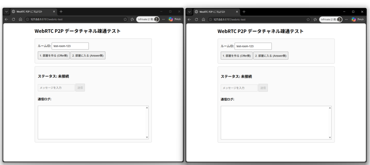Open new tab in the left window
This screenshot has width=370, height=165.
tap(61, 12)
